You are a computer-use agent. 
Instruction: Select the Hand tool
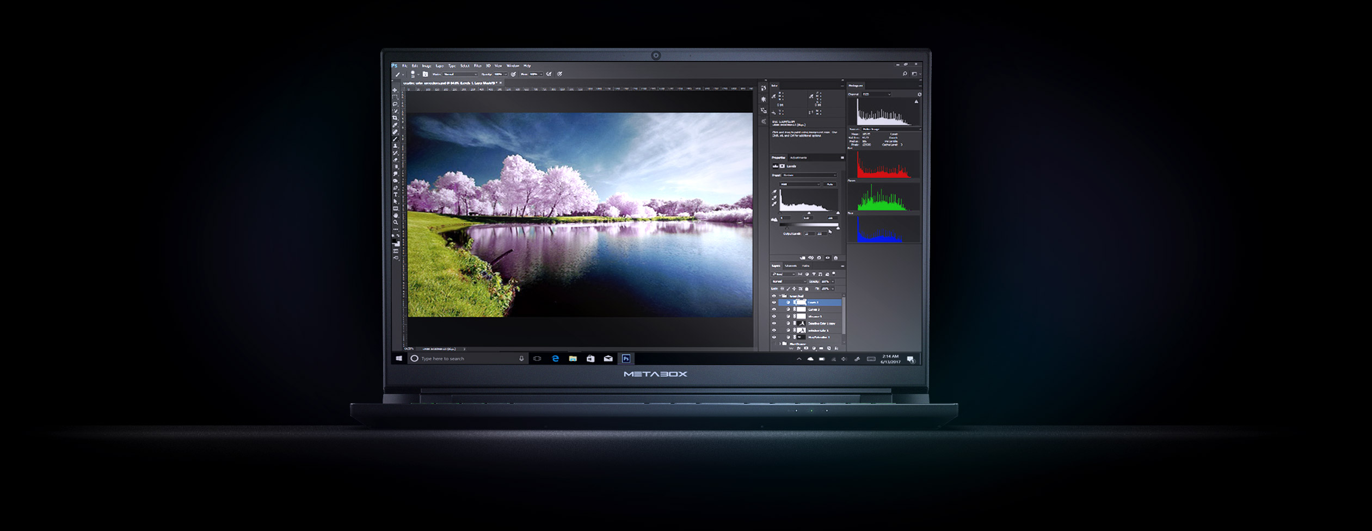pyautogui.click(x=395, y=216)
